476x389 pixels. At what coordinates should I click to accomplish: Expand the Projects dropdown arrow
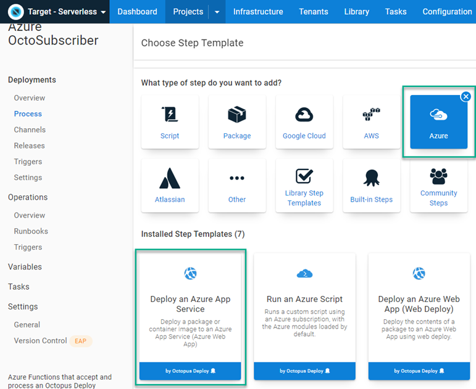point(217,12)
